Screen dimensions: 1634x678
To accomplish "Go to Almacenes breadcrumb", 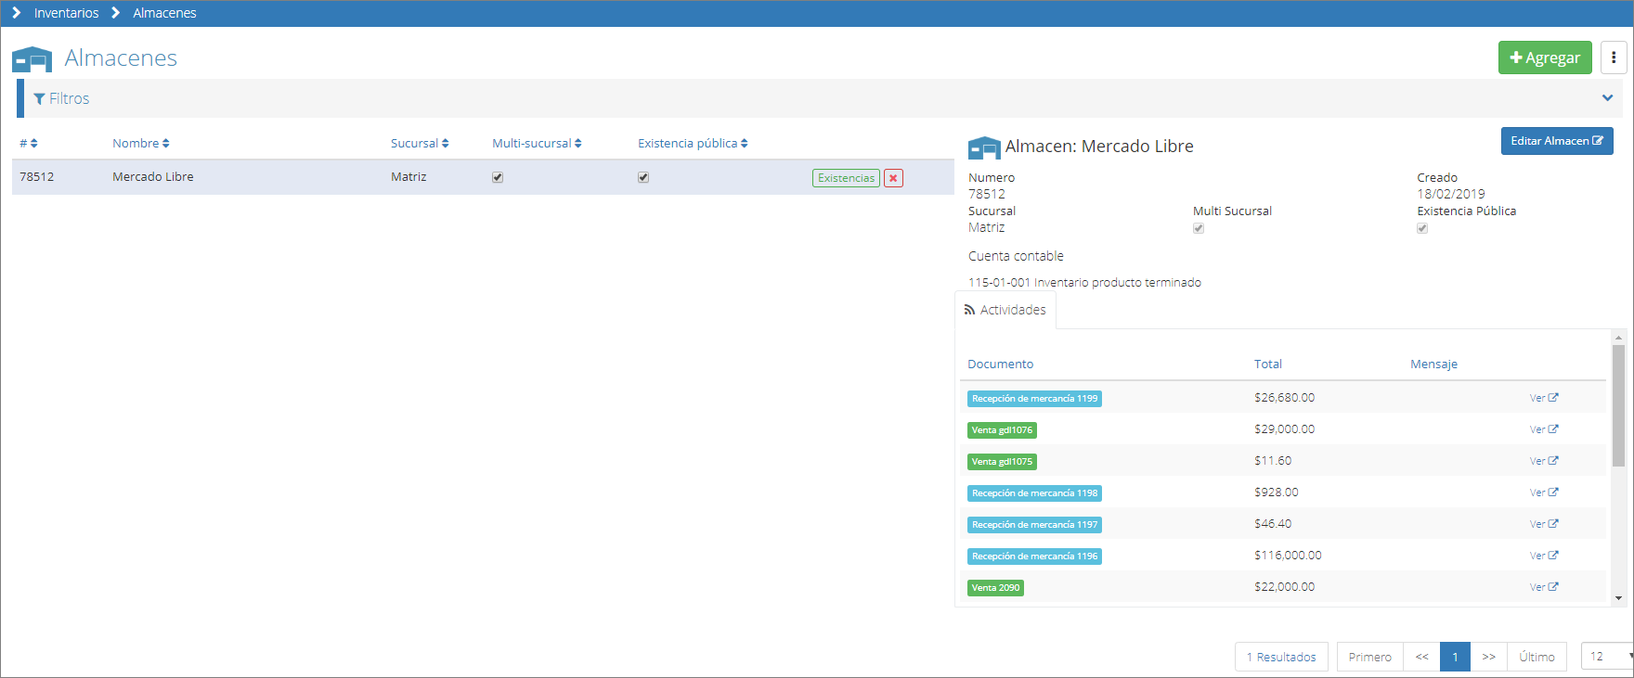I will [164, 13].
